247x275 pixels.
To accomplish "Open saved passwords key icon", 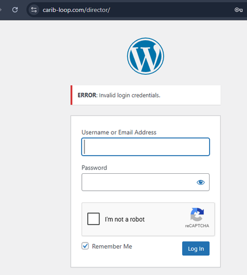I will pyautogui.click(x=239, y=10).
